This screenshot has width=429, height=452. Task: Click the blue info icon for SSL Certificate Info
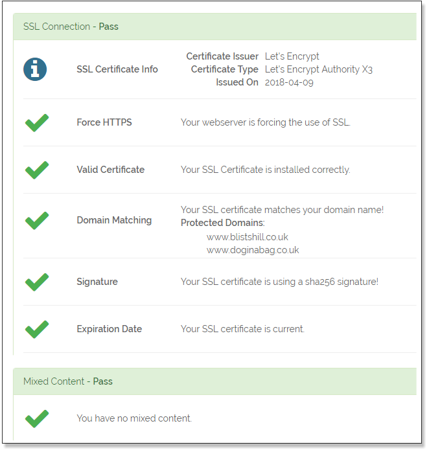[35, 69]
